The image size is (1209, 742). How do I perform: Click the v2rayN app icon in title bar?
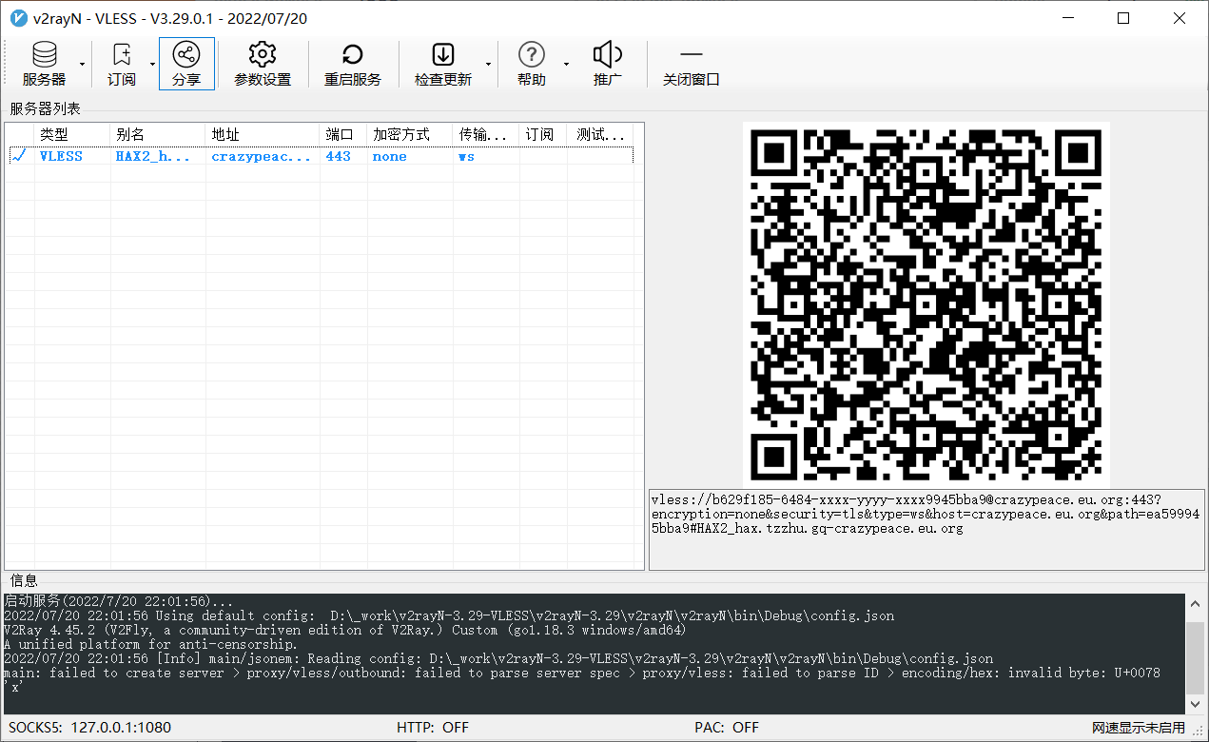click(x=17, y=18)
